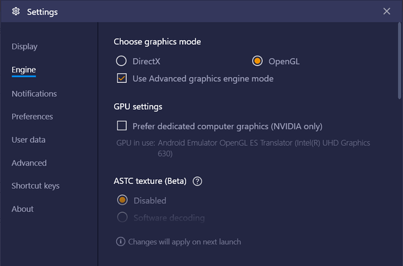Select Software decoding ASTC option

pyautogui.click(x=122, y=218)
